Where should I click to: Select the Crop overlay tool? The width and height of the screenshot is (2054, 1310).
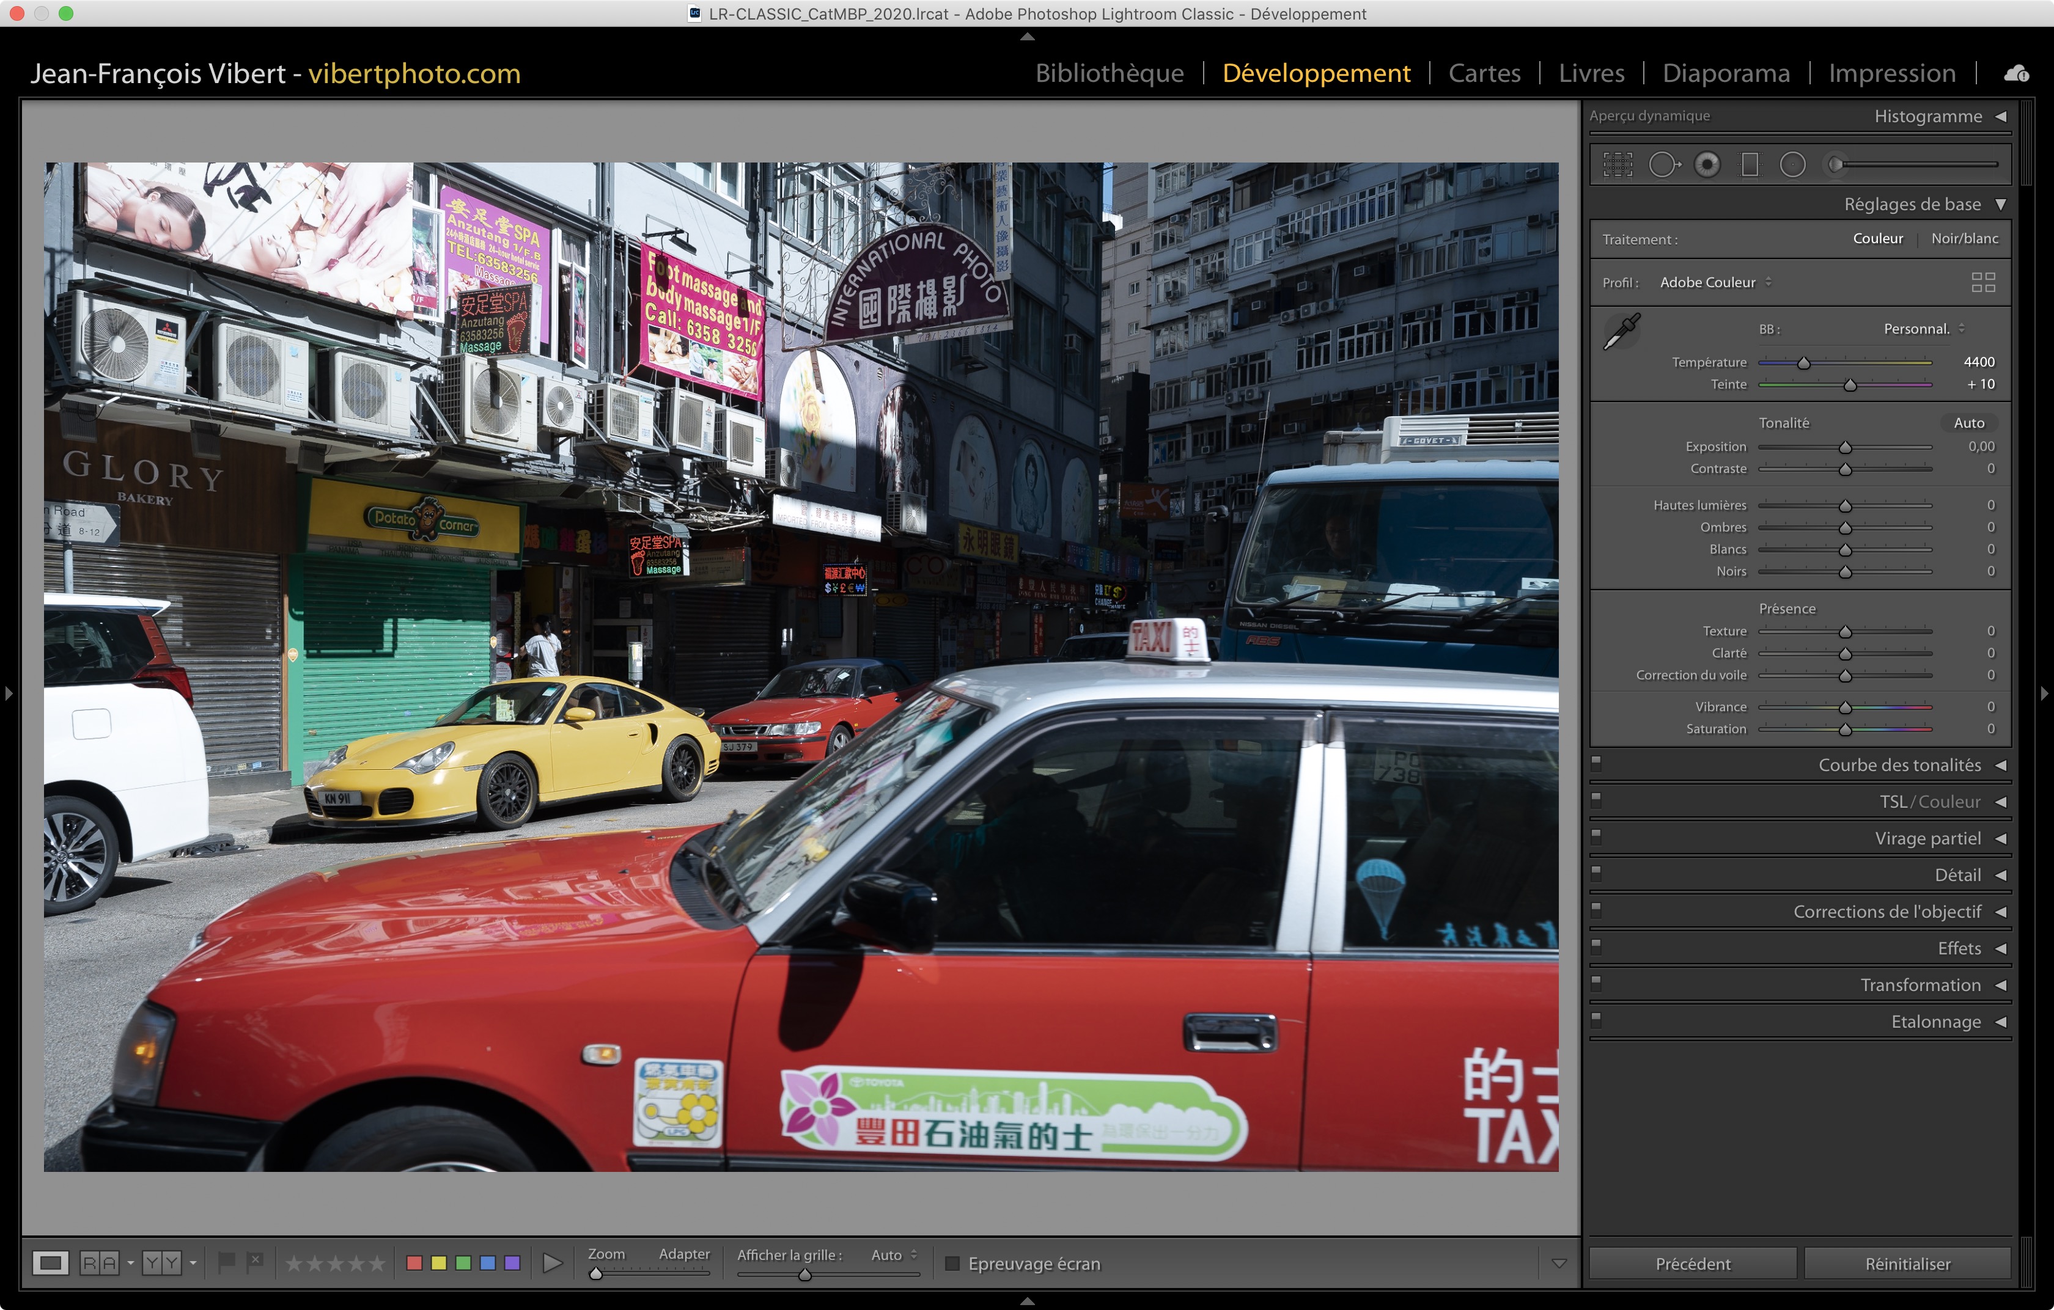[1618, 164]
